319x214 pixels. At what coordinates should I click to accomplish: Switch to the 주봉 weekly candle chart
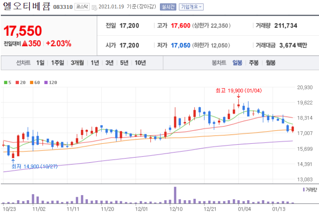(x=254, y=63)
